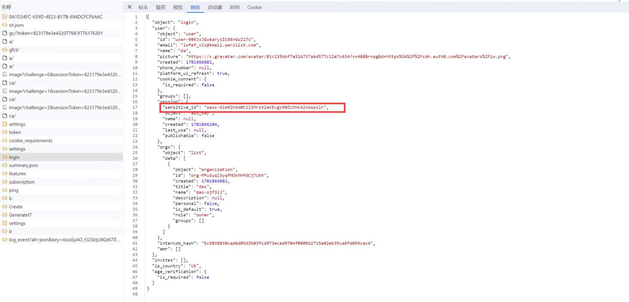The height and width of the screenshot is (302, 629).
Task: Click the icon next to token request
Action: pos(5,132)
